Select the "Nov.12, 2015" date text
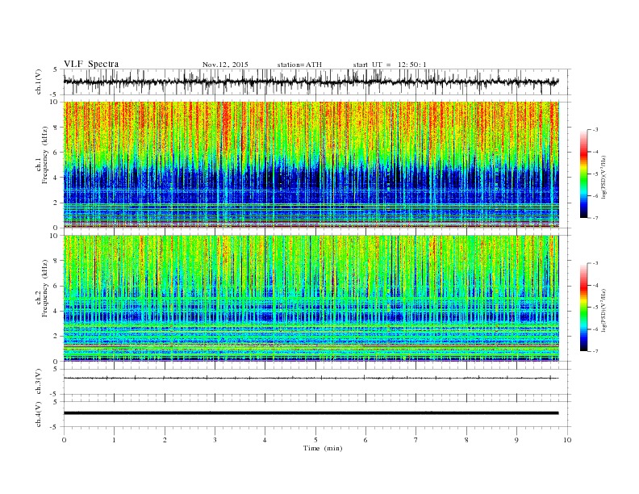This screenshot has width=639, height=494. (225, 65)
